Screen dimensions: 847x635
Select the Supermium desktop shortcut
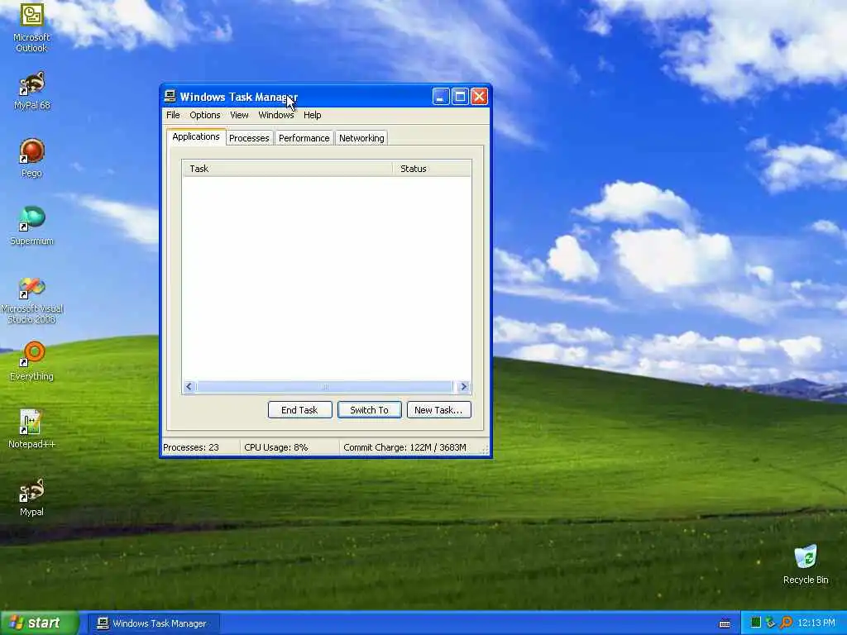pos(31,226)
